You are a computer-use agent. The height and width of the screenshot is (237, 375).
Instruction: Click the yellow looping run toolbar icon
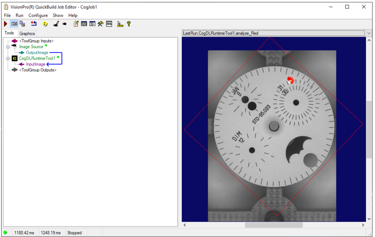tap(44, 24)
